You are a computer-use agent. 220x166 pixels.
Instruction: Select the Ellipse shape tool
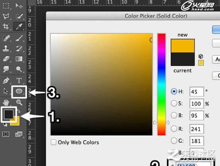click(x=19, y=91)
